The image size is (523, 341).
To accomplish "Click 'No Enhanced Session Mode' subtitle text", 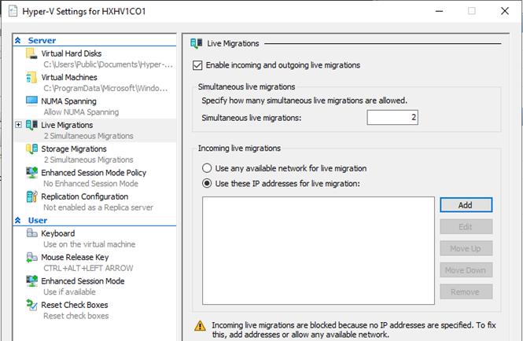I will (x=90, y=184).
